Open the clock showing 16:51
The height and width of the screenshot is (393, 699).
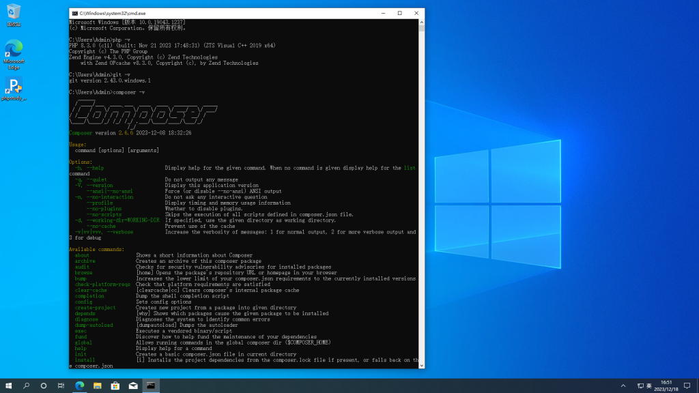666,386
